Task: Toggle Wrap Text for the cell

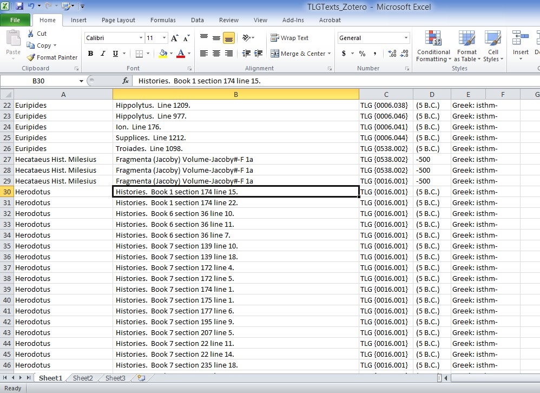Action: click(289, 38)
